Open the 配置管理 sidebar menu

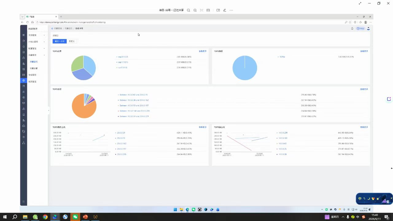[33, 48]
